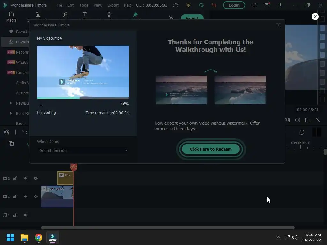Open the Help menu

coord(127,5)
